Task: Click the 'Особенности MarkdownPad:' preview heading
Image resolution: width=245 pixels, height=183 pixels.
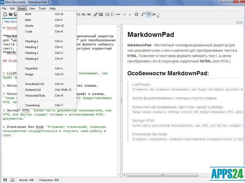Action: point(168,73)
